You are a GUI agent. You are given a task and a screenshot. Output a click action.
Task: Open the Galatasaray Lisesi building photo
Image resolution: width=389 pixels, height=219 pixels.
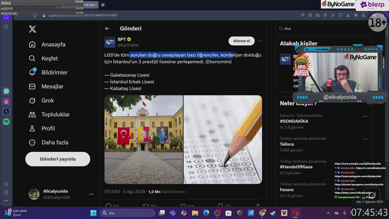(x=144, y=140)
